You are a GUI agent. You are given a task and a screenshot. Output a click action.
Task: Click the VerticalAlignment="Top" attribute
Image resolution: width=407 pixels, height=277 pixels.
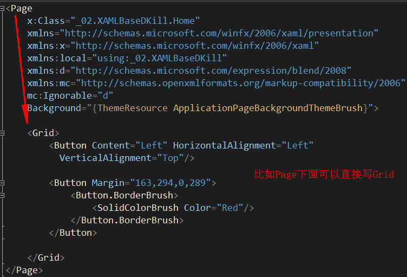coord(121,158)
